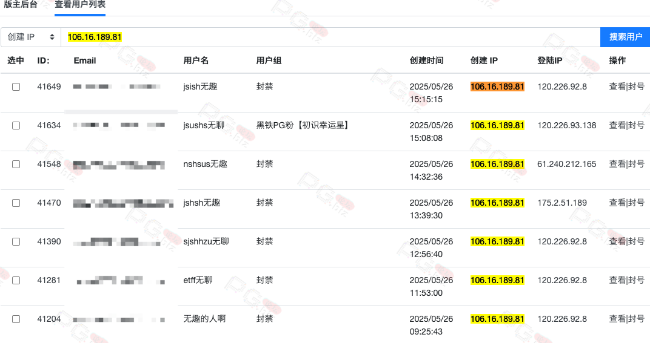
Task: Toggle the checkbox for user jshsh无趣
Action: (16, 203)
